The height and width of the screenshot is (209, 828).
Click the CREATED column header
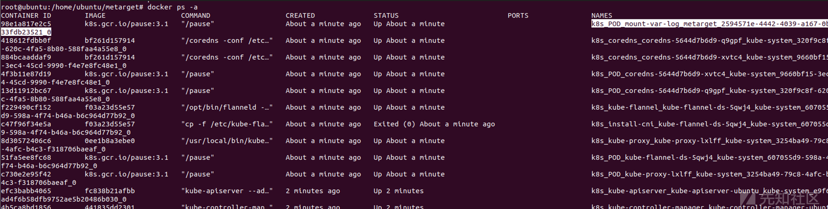300,15
